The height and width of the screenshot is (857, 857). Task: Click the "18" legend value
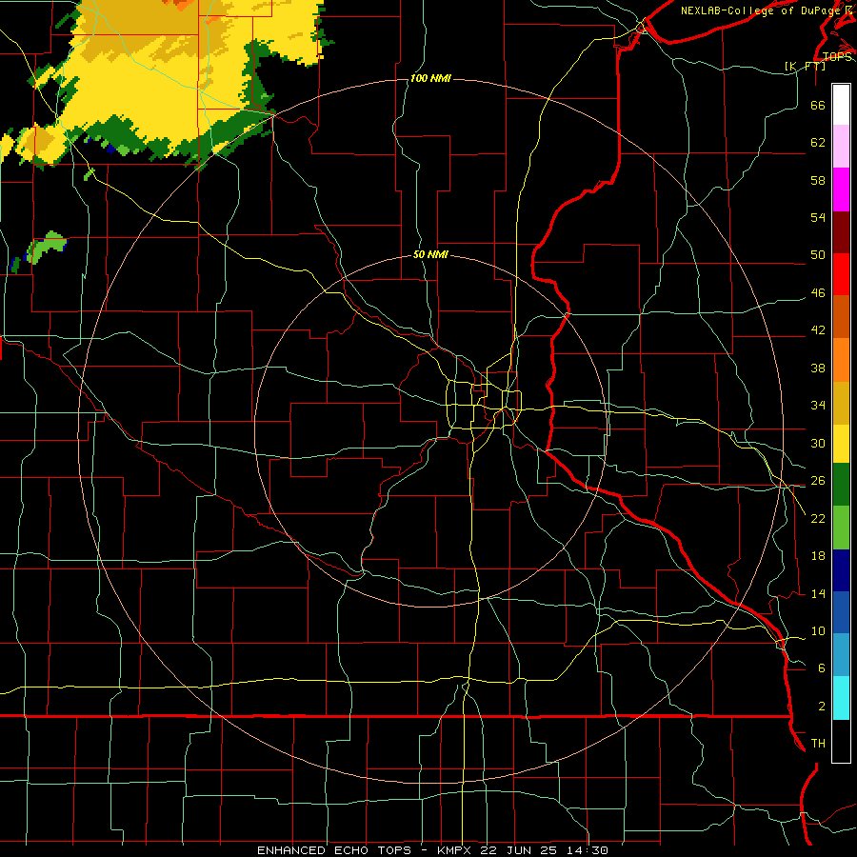click(x=818, y=556)
